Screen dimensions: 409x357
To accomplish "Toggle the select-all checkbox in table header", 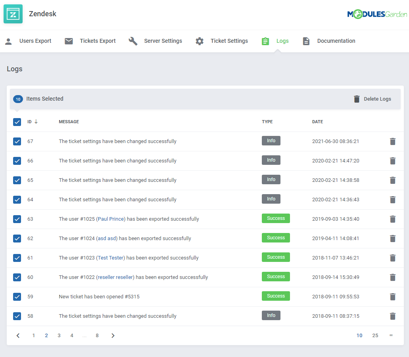I will (17, 122).
